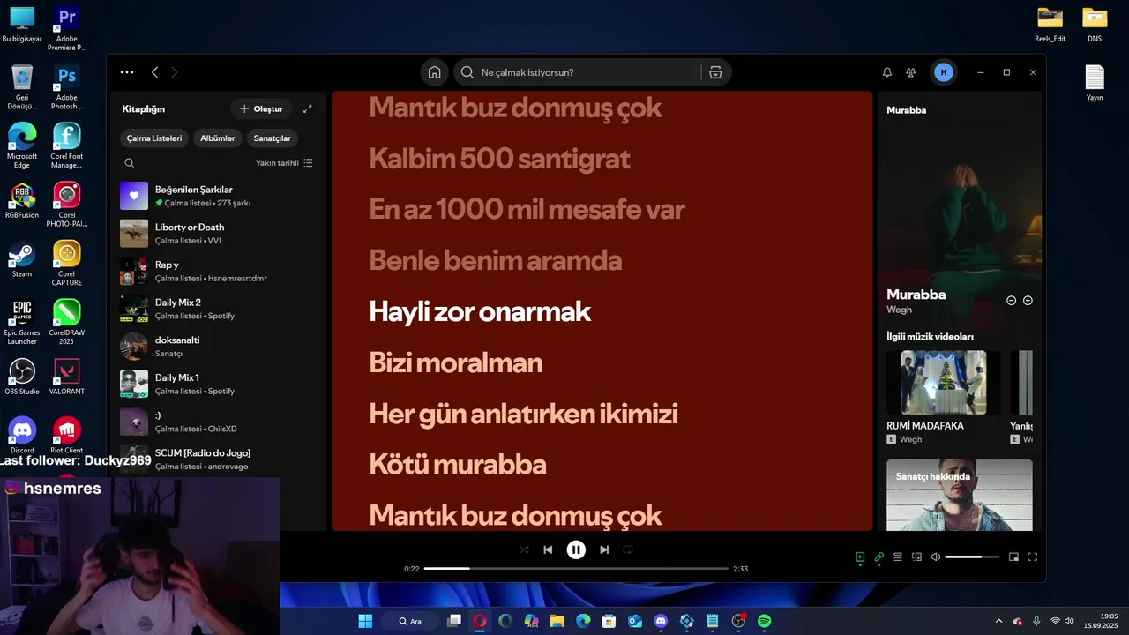Open the Yakın tarihli sort dropdown
The height and width of the screenshot is (635, 1129).
[284, 163]
